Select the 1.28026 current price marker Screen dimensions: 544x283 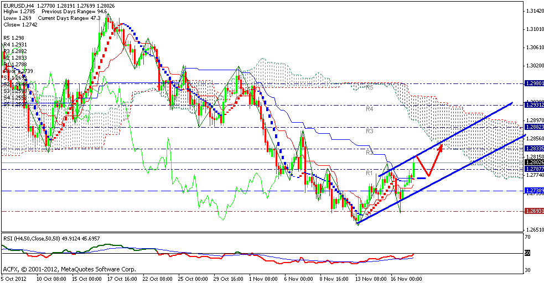tap(533, 162)
